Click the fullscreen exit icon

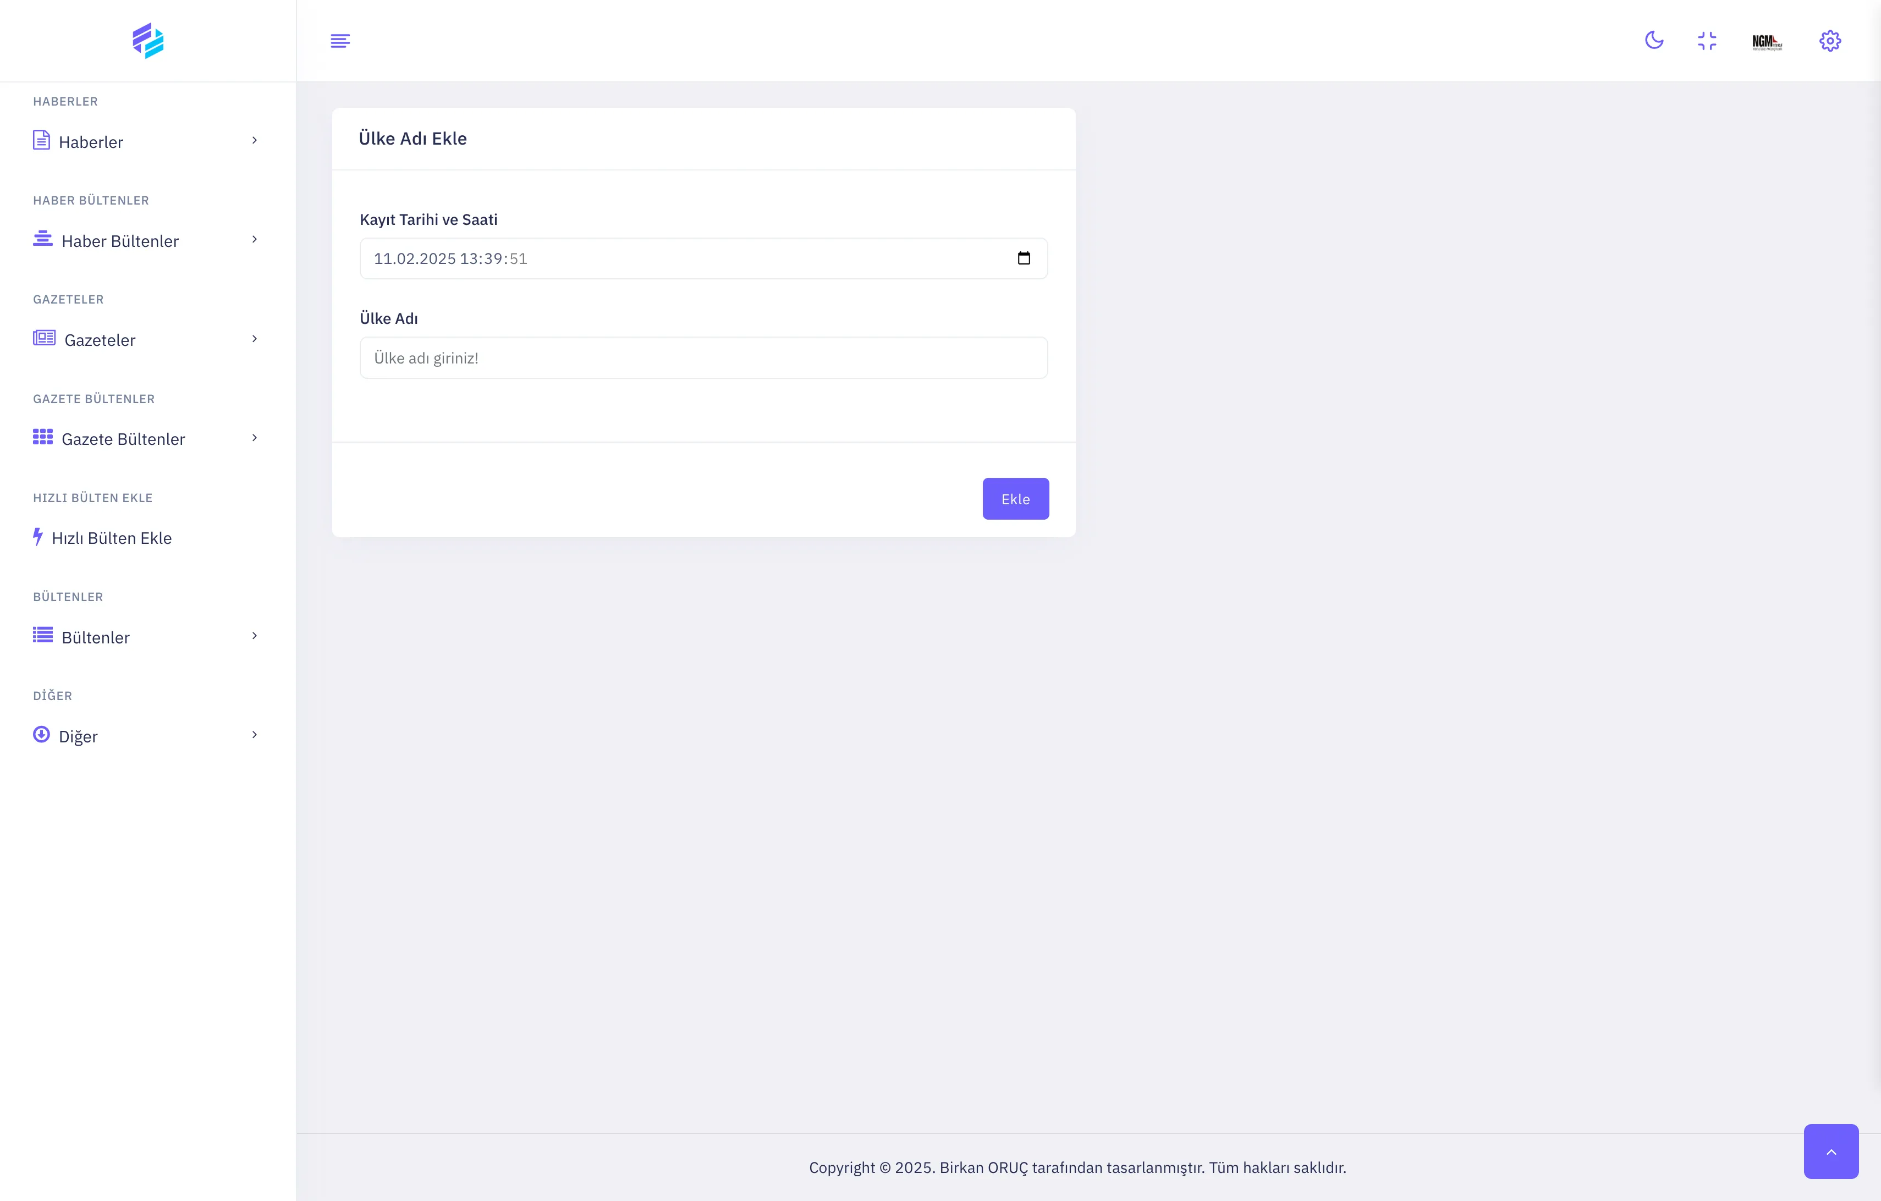click(1707, 41)
